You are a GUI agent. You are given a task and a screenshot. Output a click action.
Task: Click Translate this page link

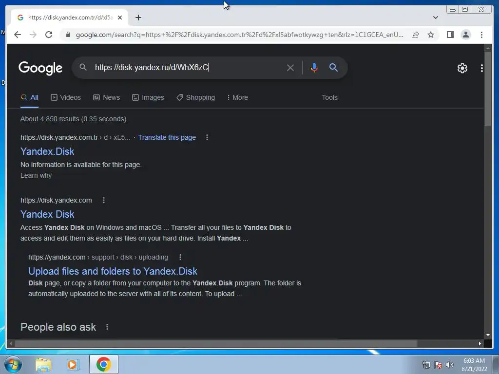(167, 137)
